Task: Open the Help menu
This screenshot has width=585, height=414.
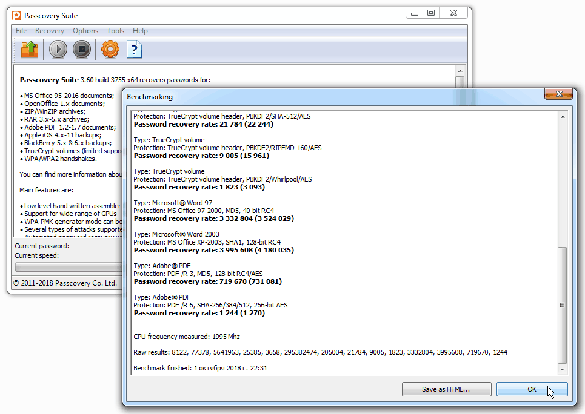Action: [x=140, y=31]
